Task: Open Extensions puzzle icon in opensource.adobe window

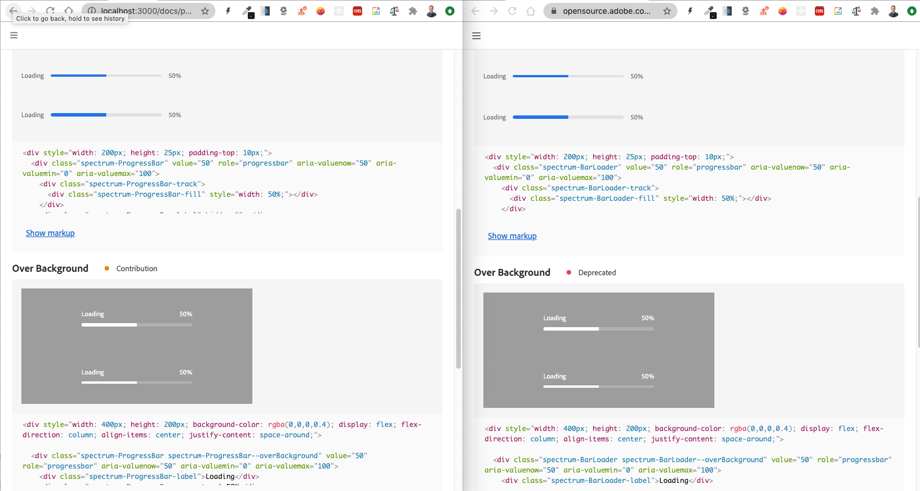Action: point(875,11)
